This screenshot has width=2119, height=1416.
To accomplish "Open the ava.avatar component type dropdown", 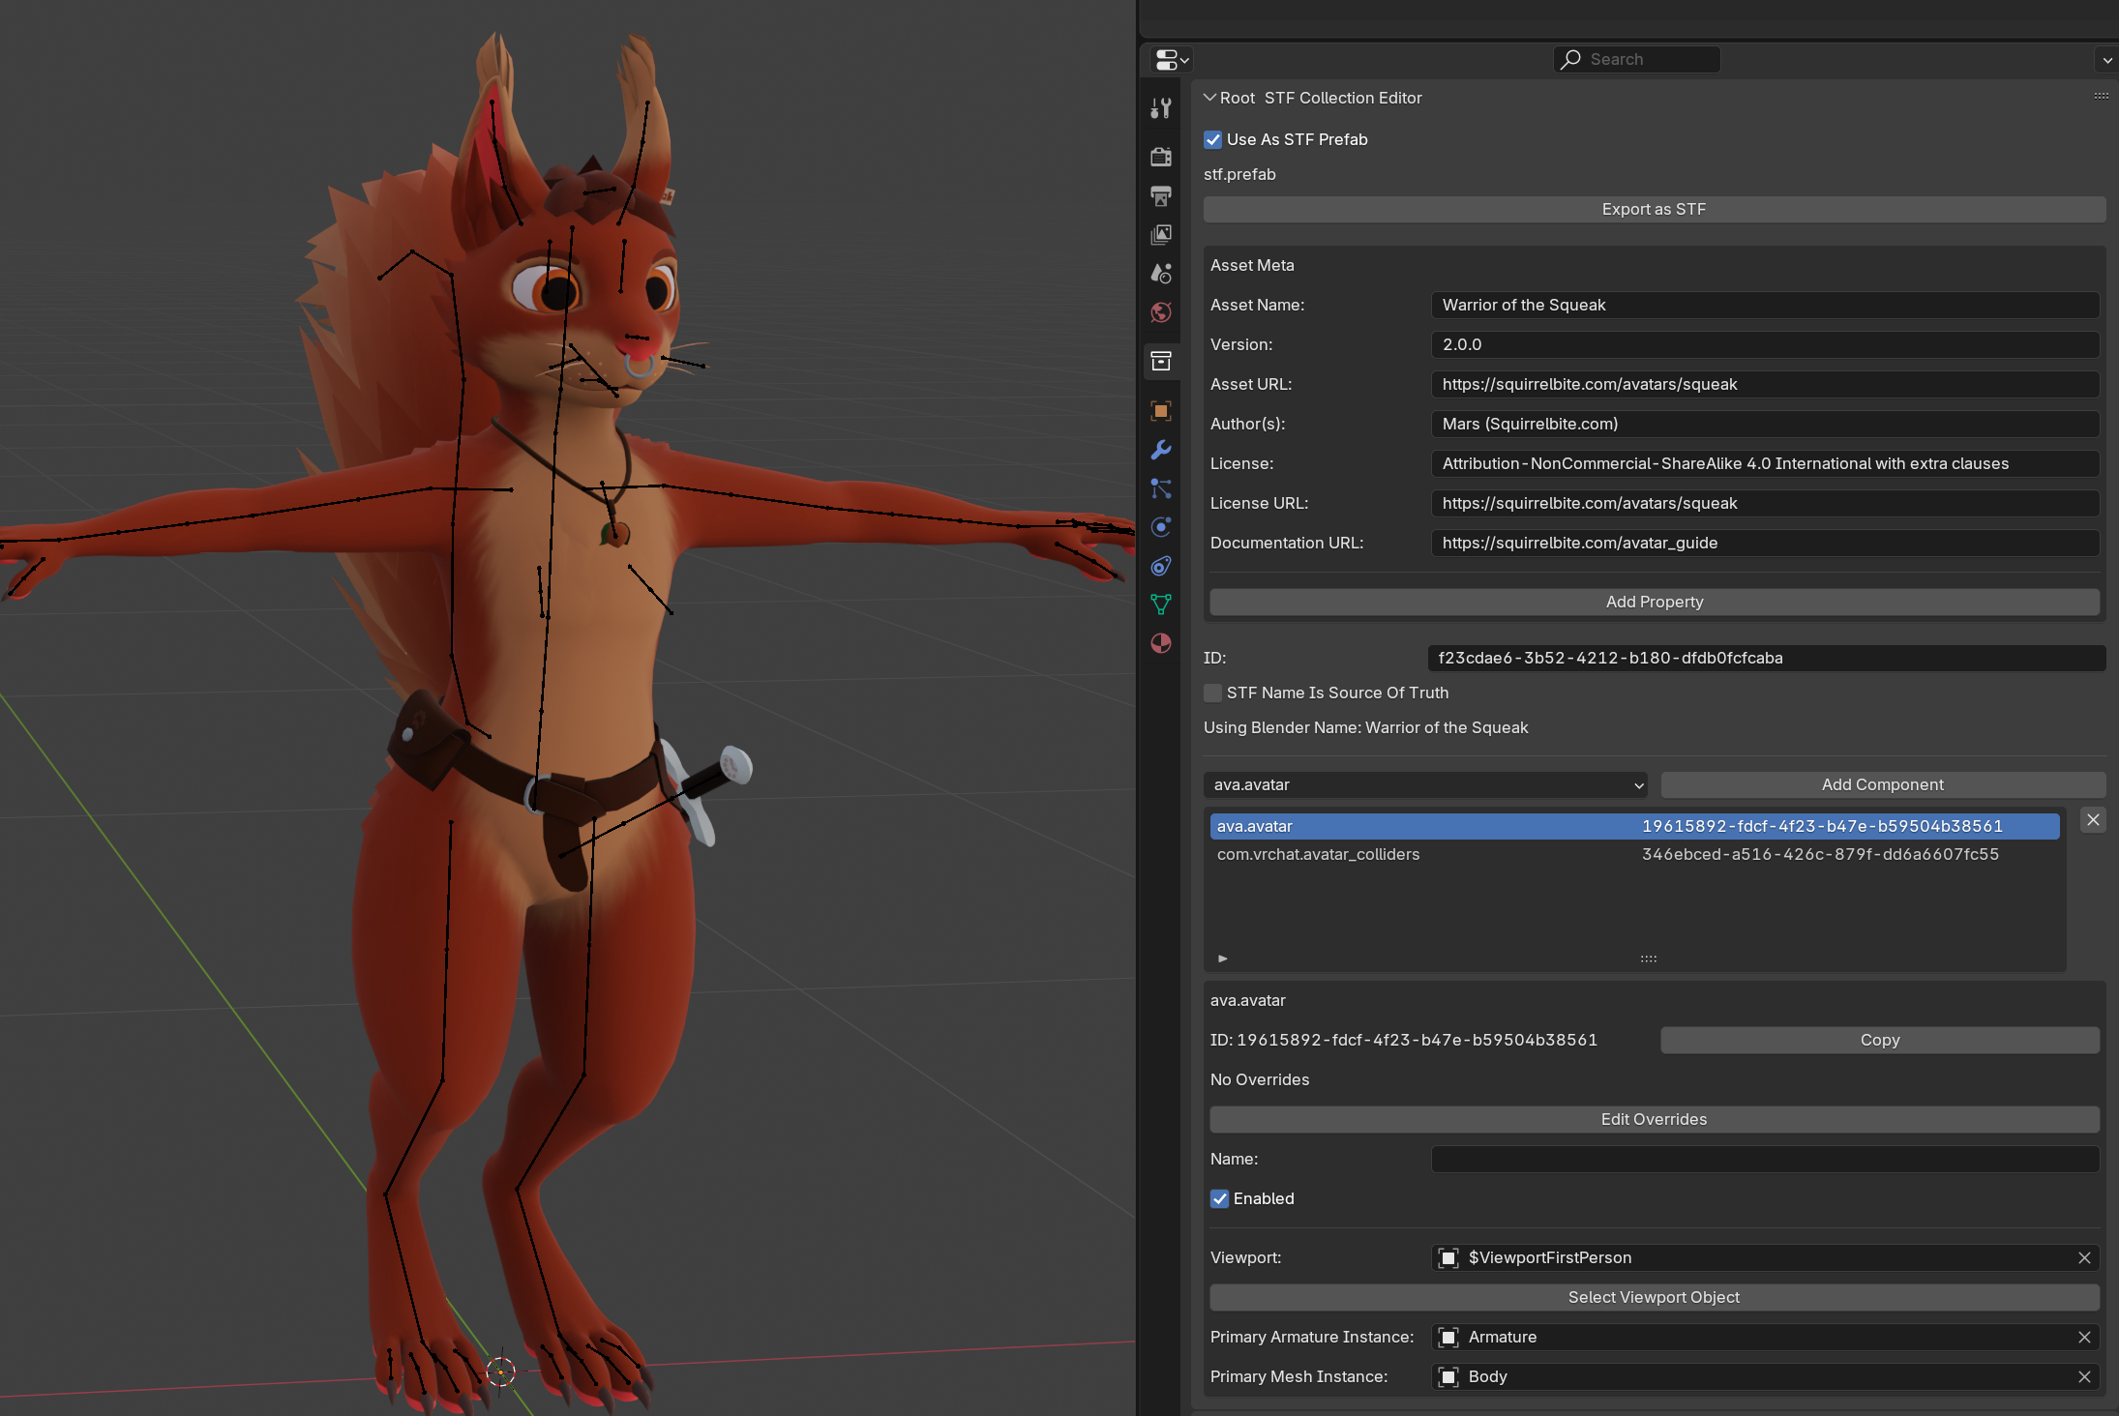I will click(x=1425, y=784).
